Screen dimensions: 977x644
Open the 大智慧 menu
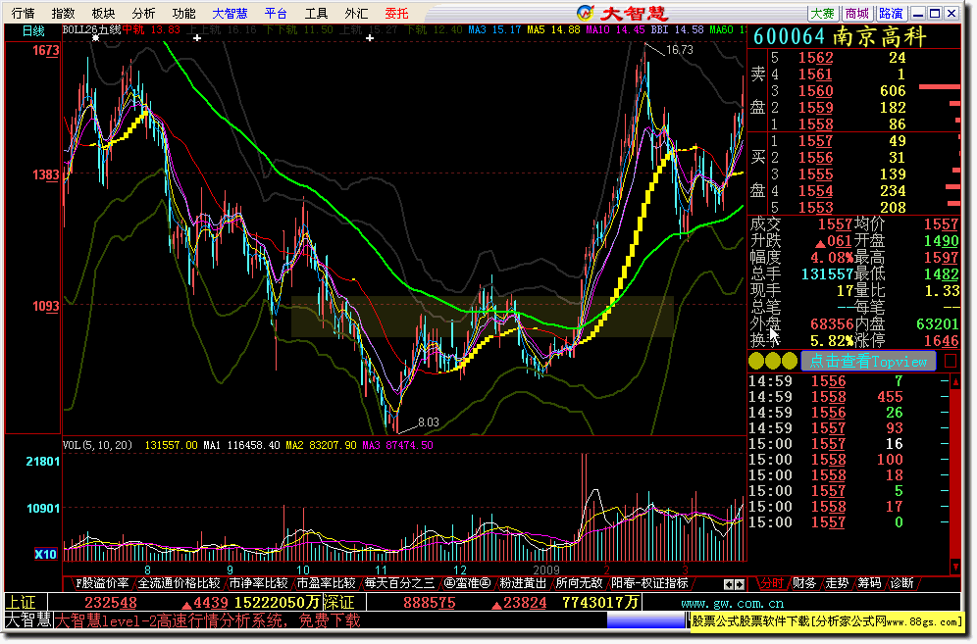[x=230, y=13]
